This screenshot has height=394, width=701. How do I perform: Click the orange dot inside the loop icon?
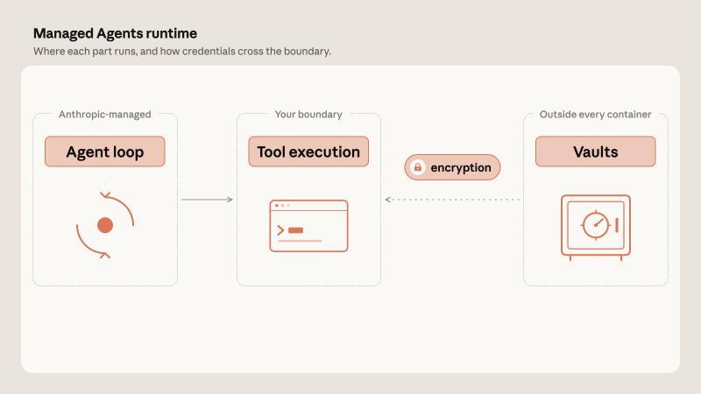tap(105, 225)
